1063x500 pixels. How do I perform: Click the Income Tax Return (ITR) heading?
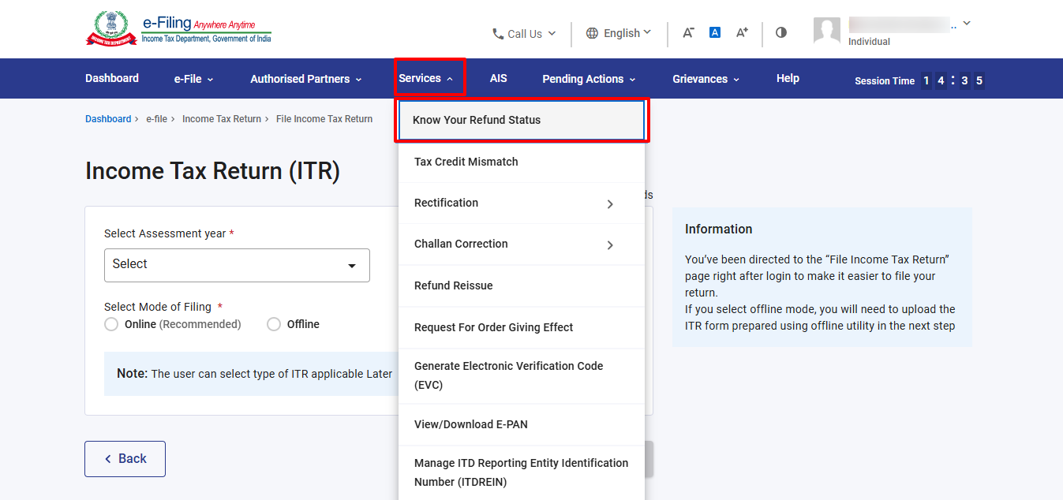click(x=212, y=171)
